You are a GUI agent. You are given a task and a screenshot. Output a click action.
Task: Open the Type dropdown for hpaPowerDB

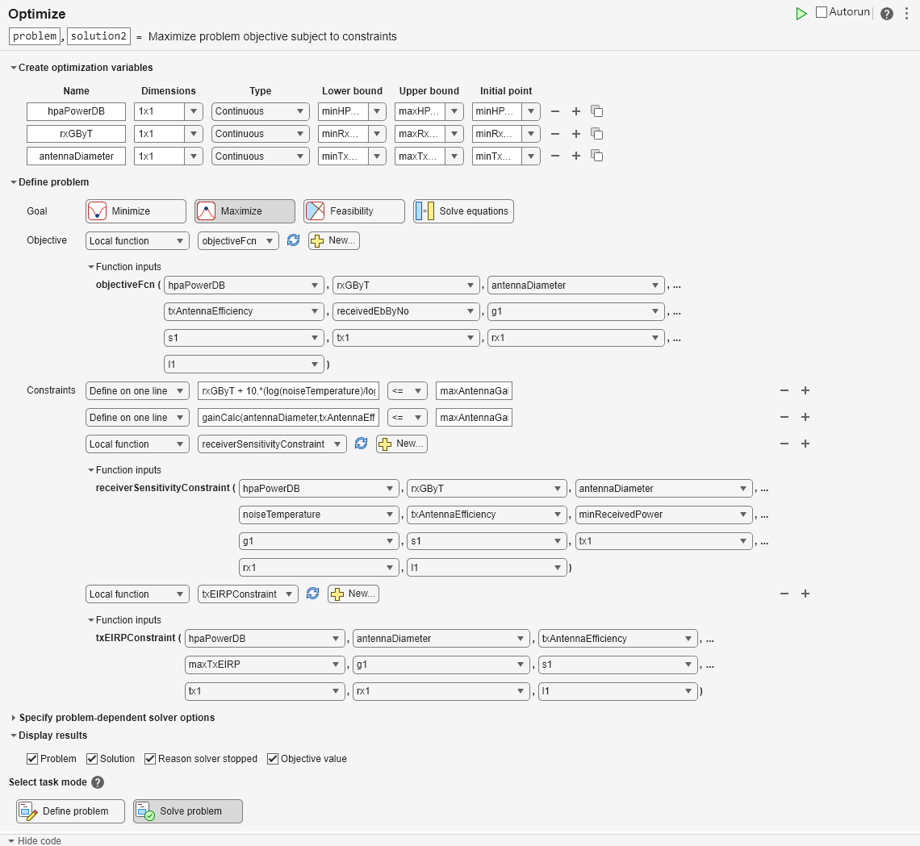(260, 111)
